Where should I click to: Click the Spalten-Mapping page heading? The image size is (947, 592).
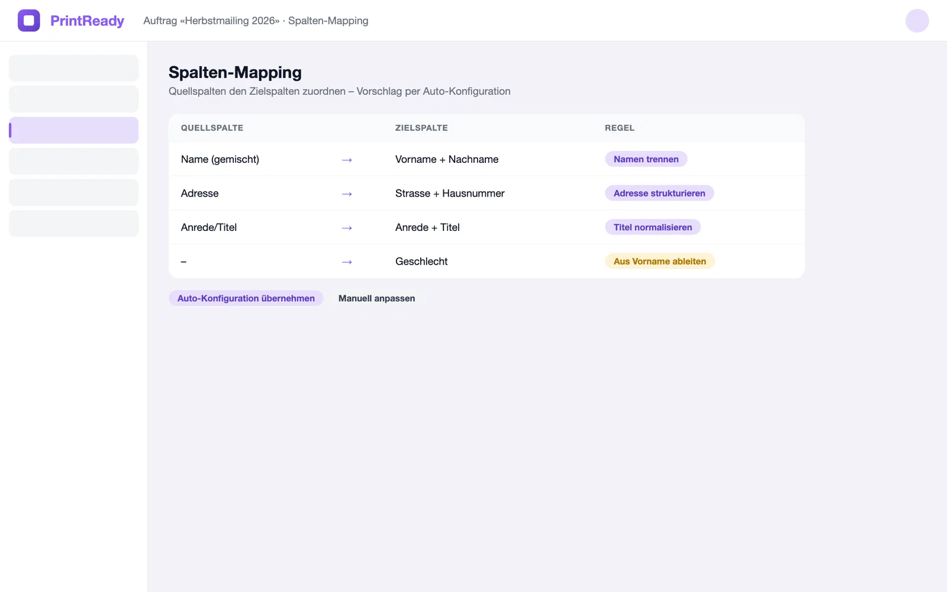[235, 72]
